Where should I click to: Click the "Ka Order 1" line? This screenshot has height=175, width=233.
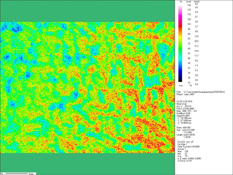pos(182,144)
